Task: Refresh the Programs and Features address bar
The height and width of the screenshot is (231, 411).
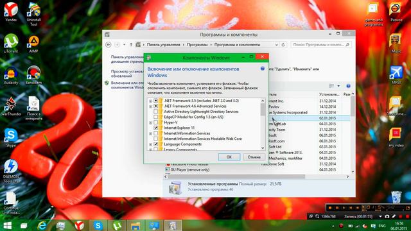Action: point(283,45)
